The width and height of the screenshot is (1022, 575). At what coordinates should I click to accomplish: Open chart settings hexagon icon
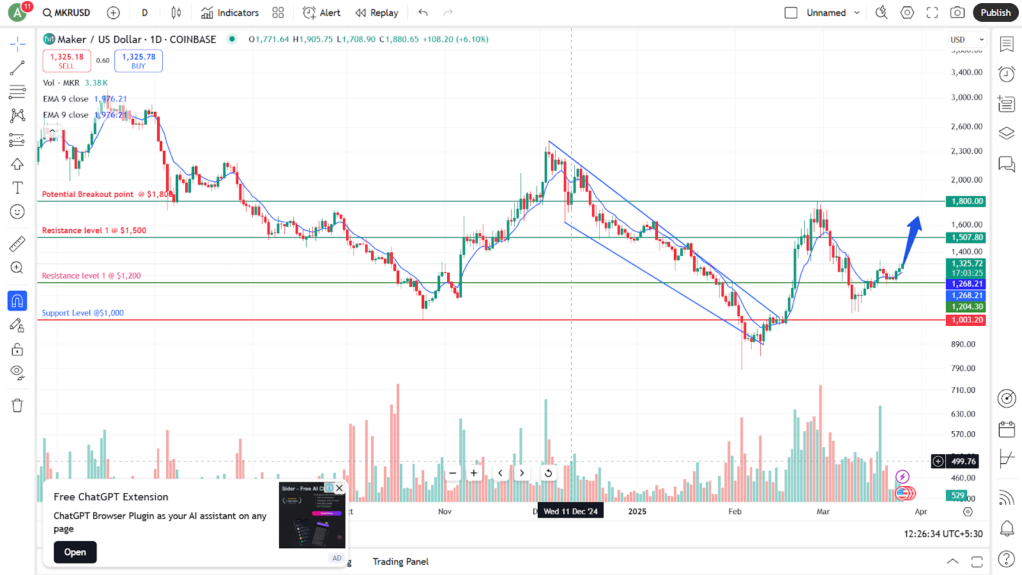(x=907, y=13)
